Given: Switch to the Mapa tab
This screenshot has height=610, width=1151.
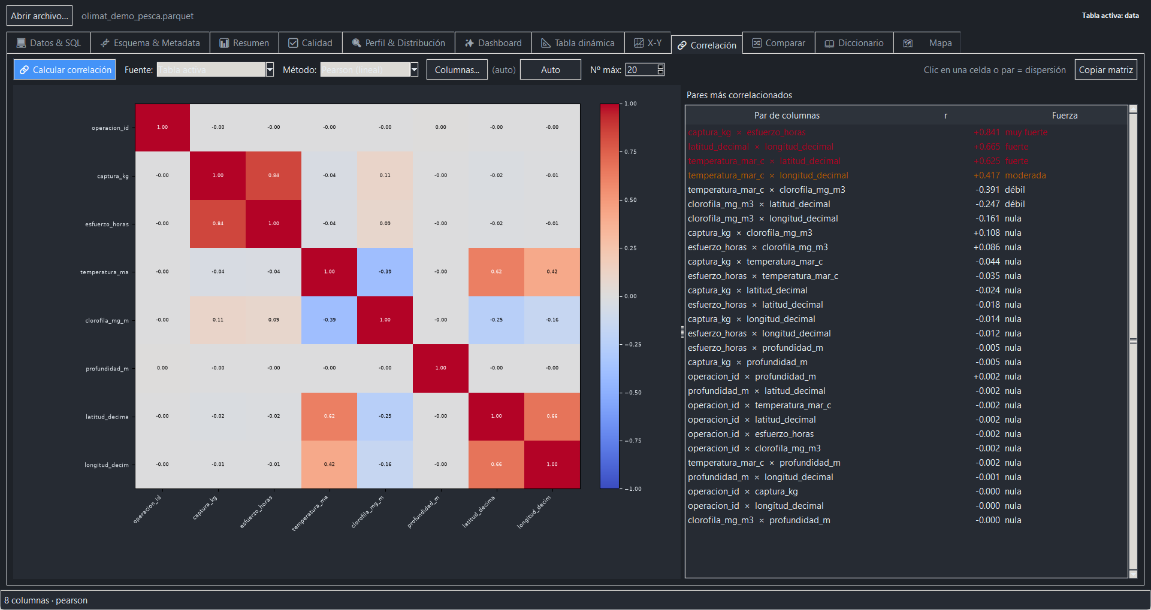Looking at the screenshot, I should (x=927, y=43).
